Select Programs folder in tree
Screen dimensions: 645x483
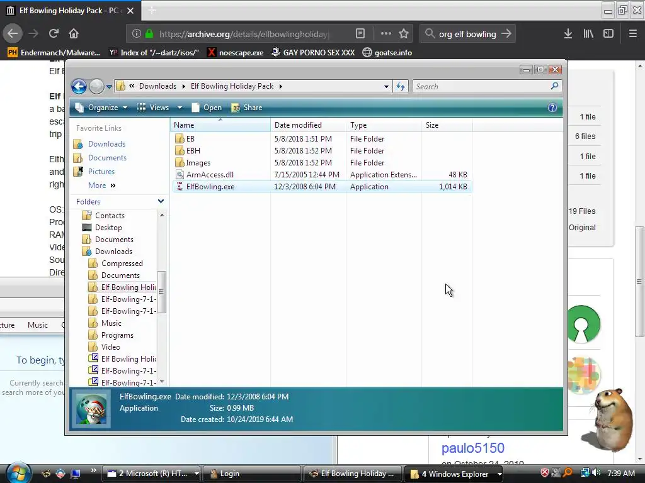117,335
